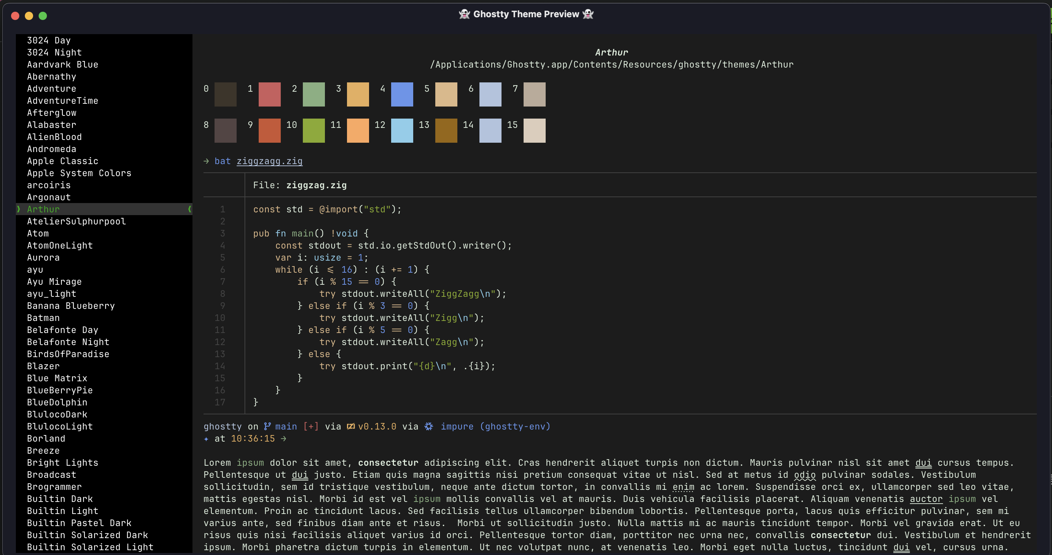Click the git branch icon before main

[267, 426]
